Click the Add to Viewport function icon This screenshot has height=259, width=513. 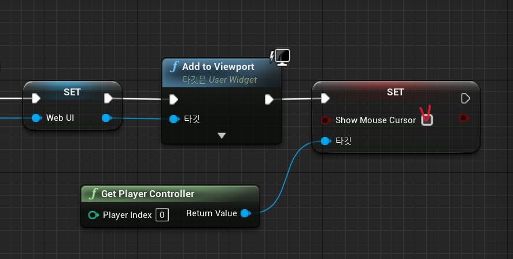[174, 67]
